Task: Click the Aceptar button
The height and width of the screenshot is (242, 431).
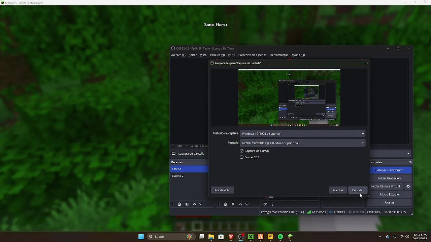Action: point(338,190)
